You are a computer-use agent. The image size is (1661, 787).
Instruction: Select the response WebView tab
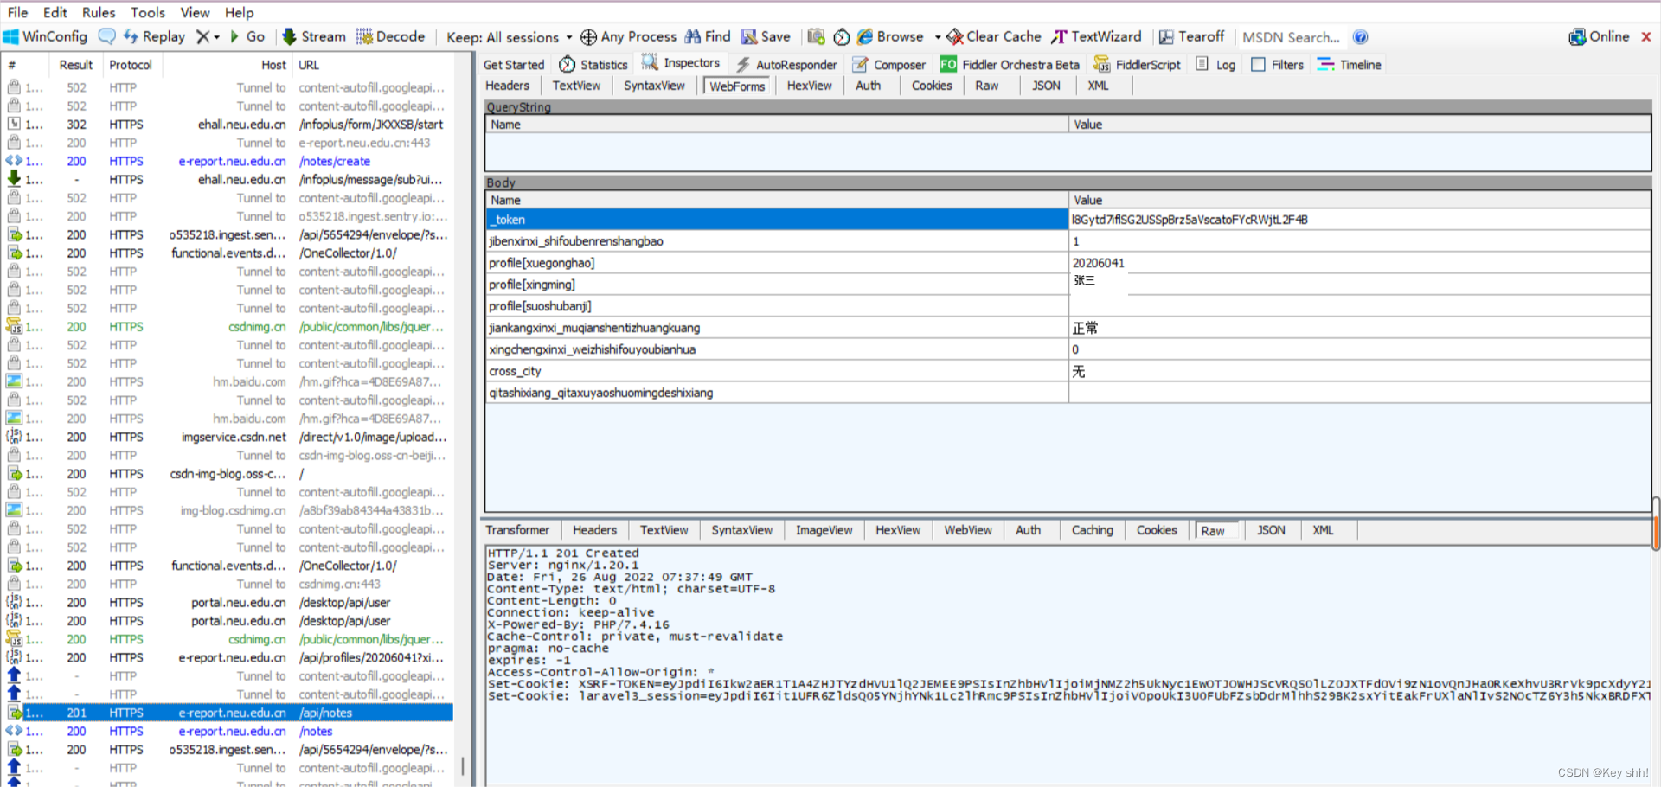[968, 530]
